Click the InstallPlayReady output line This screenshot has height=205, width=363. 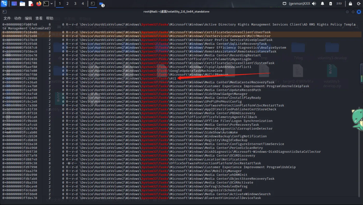pos(132,98)
